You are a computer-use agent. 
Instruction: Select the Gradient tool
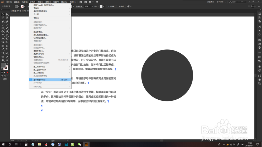coord(7,46)
